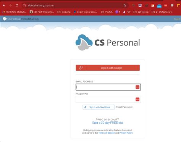Viewport: 181px width, 142px height.
Task: Sign in with Google button
Action: 108,68
